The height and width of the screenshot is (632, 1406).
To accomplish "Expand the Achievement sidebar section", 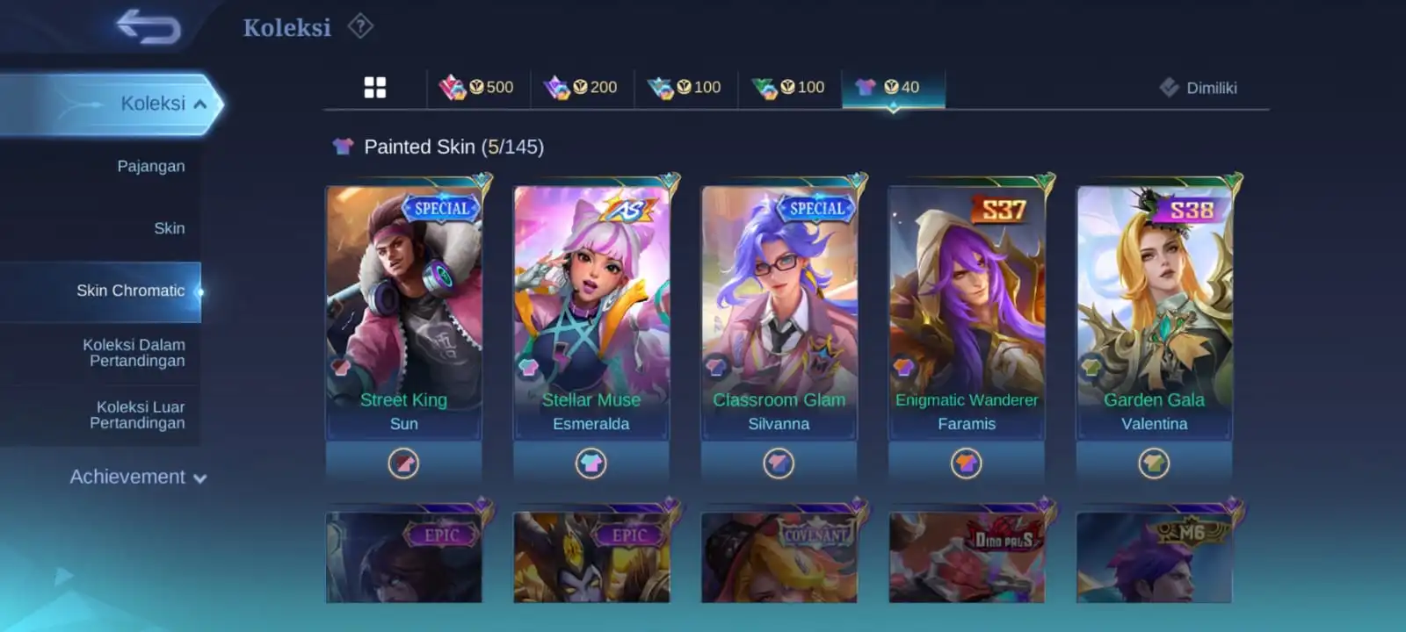I will tap(138, 477).
